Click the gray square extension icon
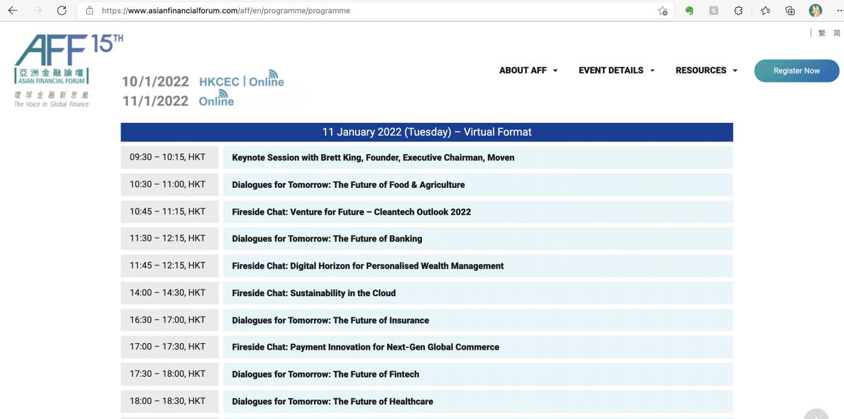 coord(714,10)
